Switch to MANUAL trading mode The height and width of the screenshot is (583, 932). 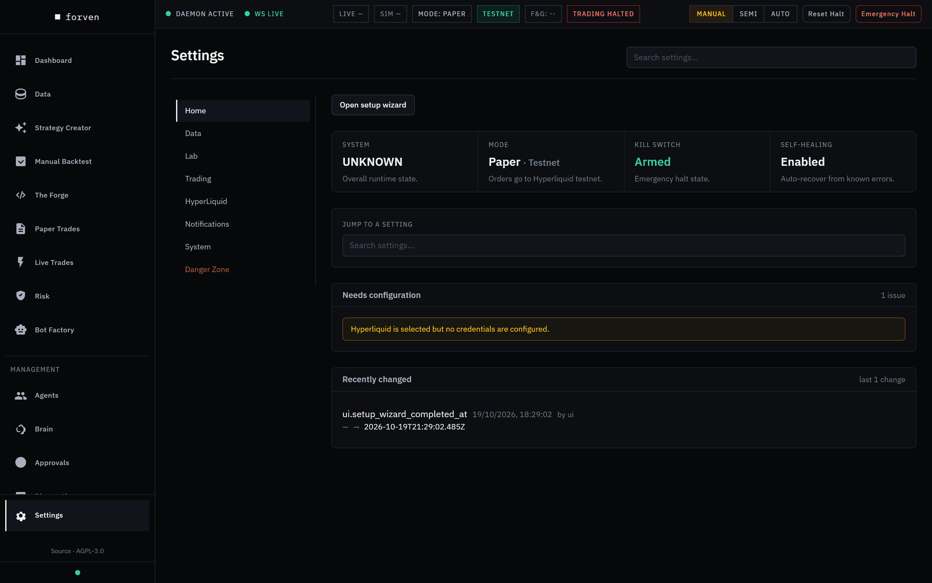click(x=711, y=14)
